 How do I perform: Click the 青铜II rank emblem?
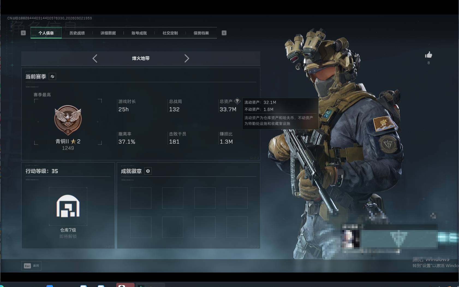click(68, 120)
